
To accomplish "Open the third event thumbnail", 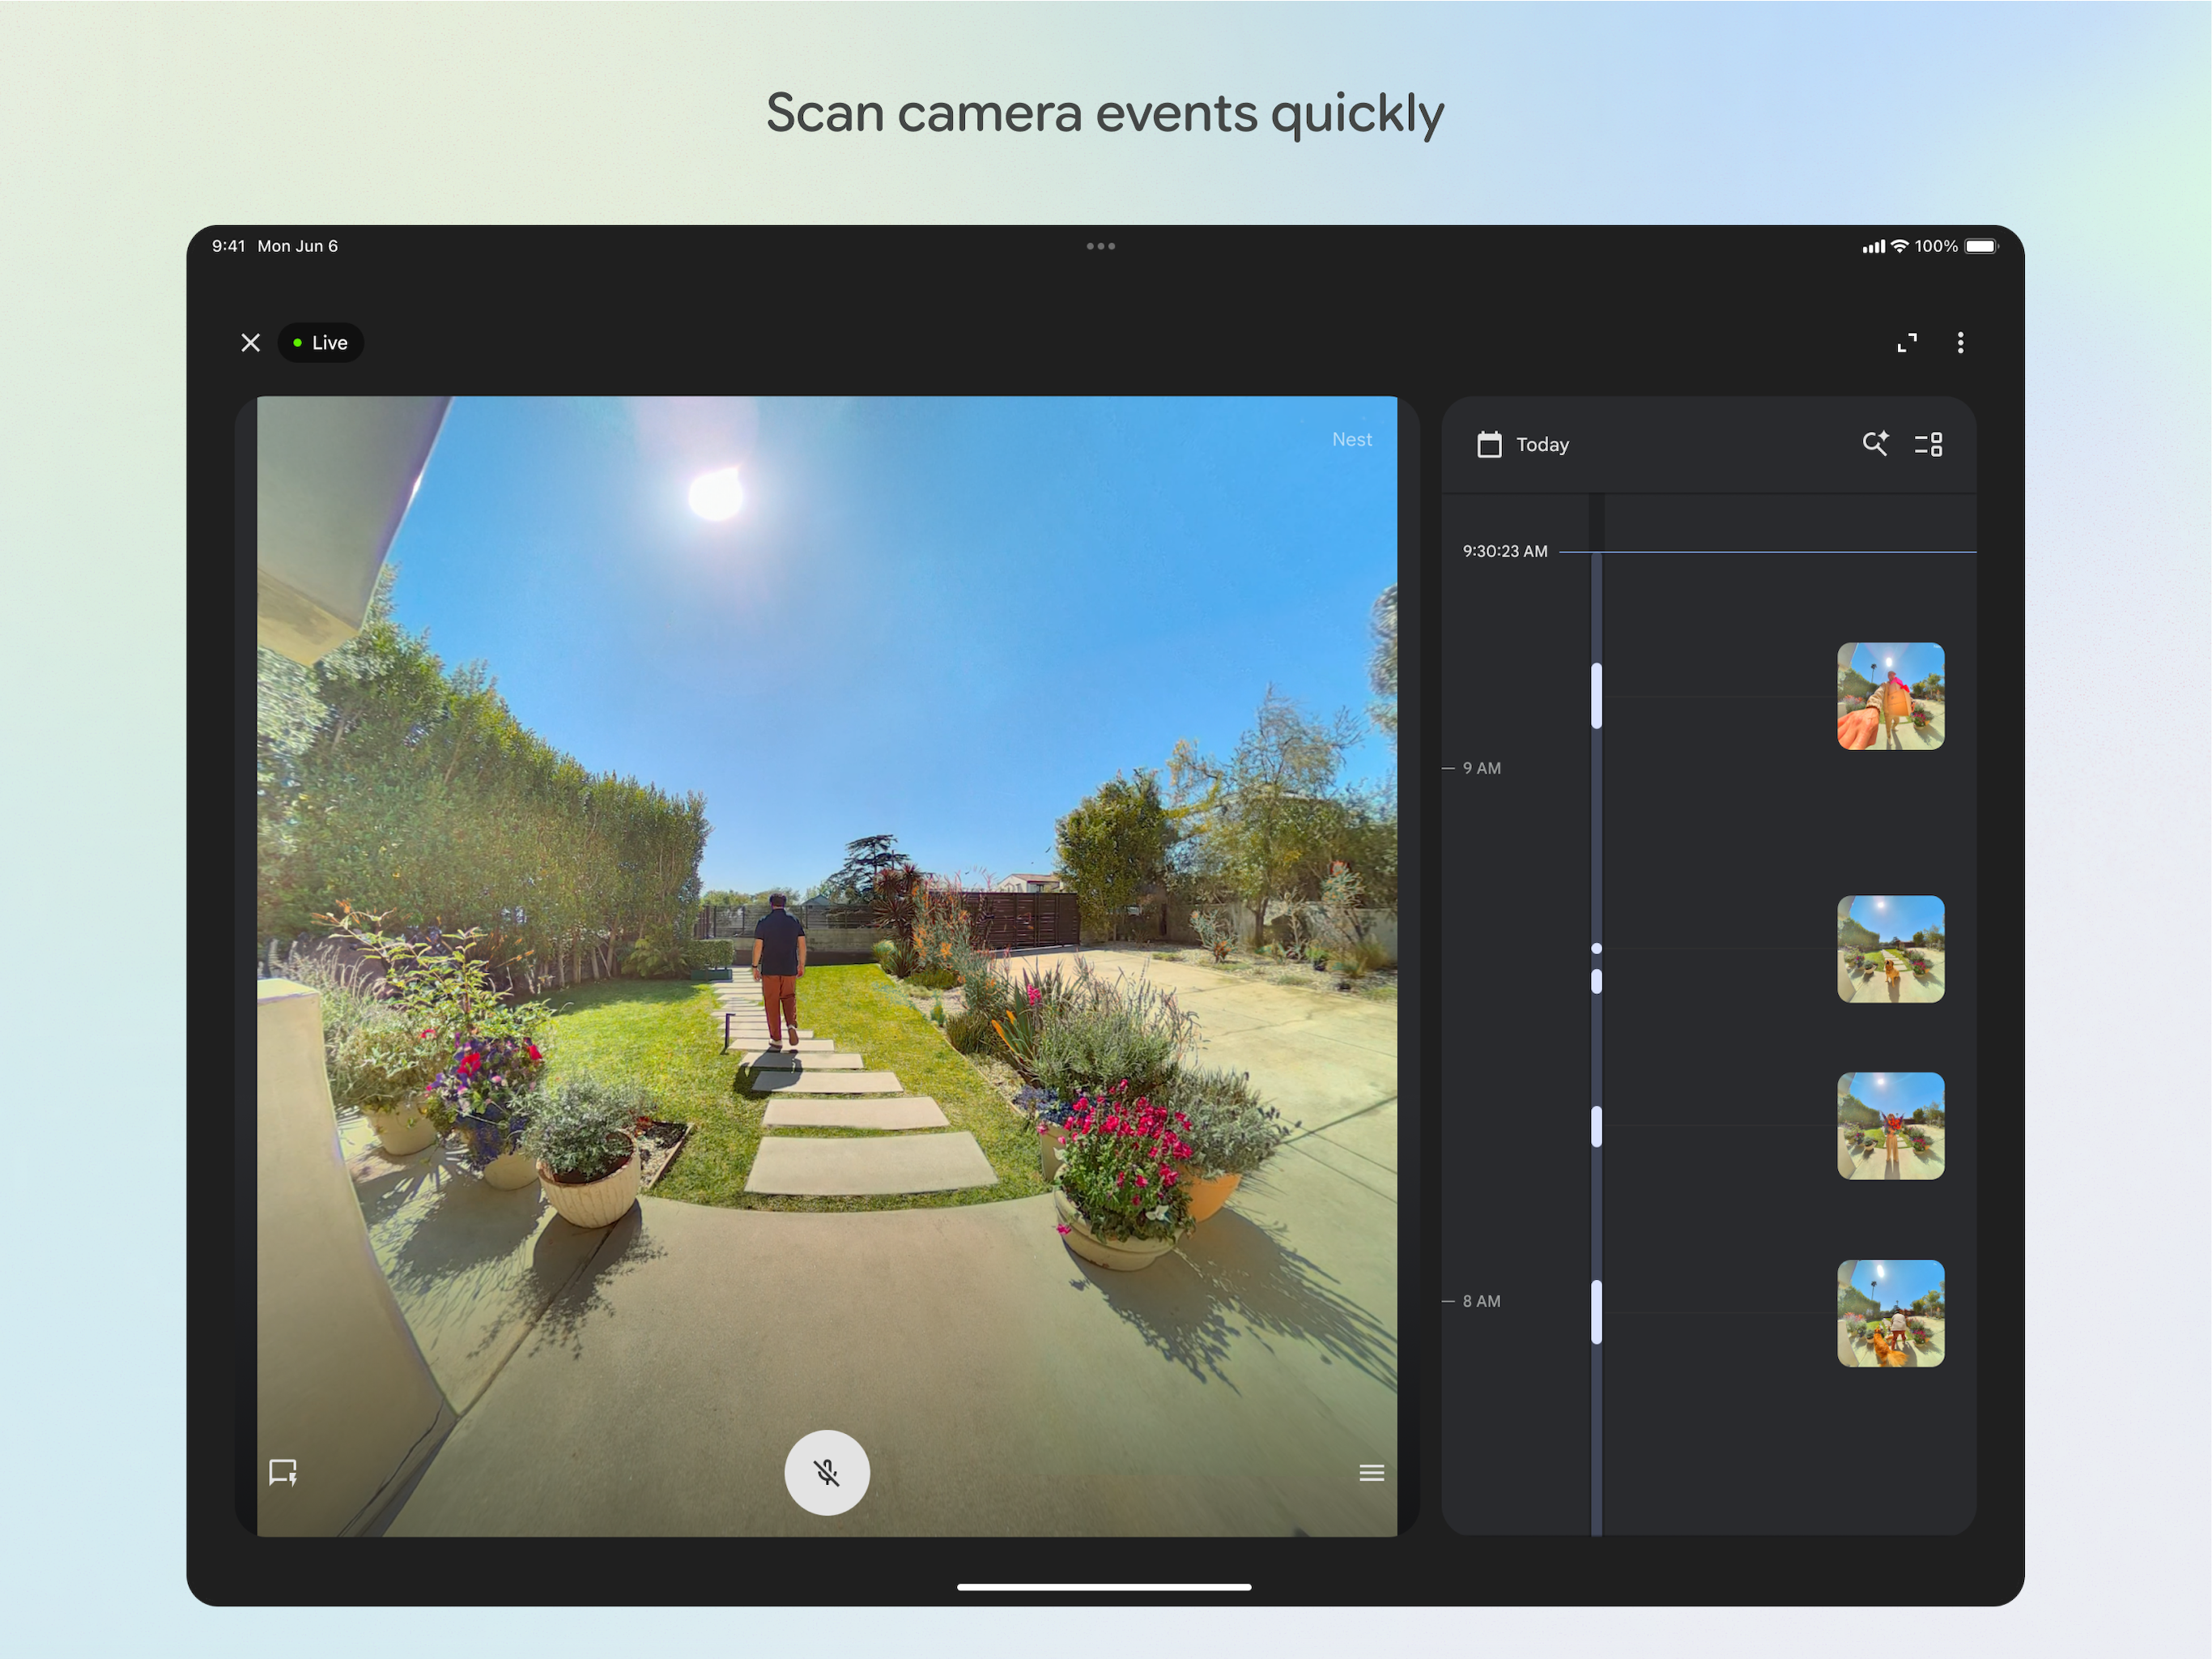I will tap(1890, 1126).
